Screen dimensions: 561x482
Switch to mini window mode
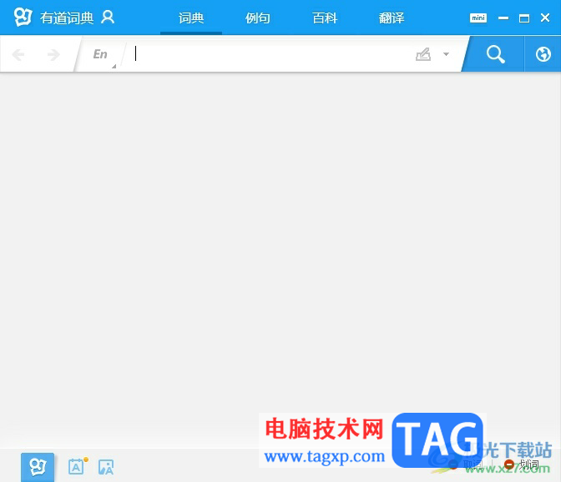(478, 18)
